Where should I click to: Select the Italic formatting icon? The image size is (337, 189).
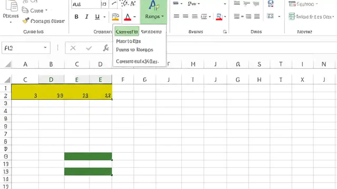pyautogui.click(x=87, y=17)
